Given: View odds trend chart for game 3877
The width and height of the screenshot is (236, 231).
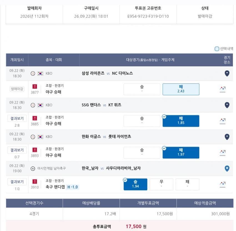Looking at the screenshot, I should pos(222,89).
